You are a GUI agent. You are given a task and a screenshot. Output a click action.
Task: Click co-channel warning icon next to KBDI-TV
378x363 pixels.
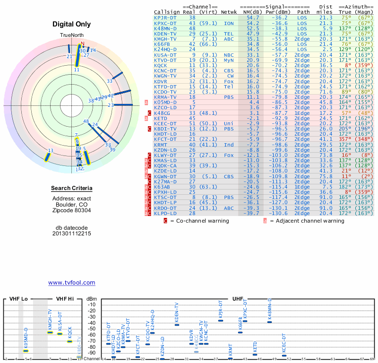point(149,129)
